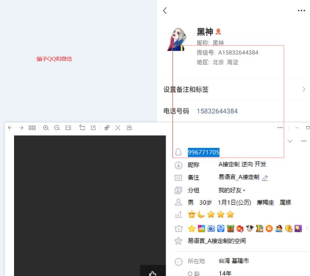Viewport: 310px width, 276px height.
Task: Expand more badges with left chevron
Action: coord(307,228)
